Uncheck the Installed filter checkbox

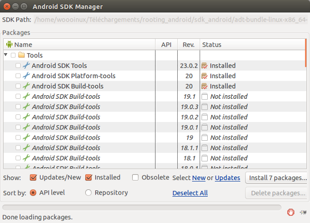[88, 177]
